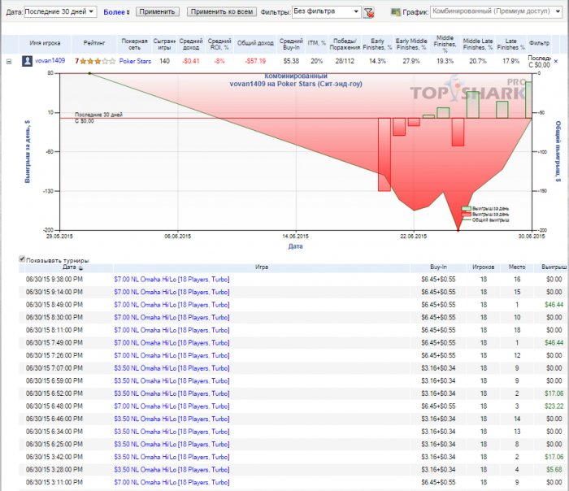Remove player row with the x icon
This screenshot has height=491, width=569.
coord(556,61)
